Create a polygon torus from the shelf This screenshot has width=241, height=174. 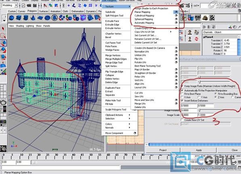click(x=47, y=18)
